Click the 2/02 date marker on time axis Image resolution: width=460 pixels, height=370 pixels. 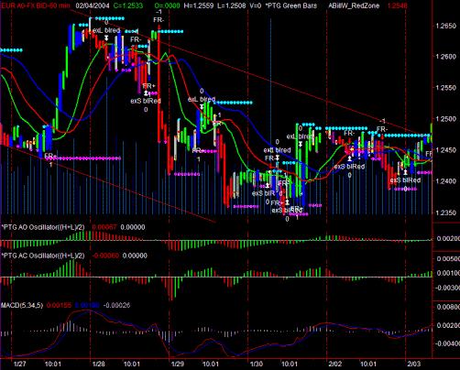[x=335, y=364]
